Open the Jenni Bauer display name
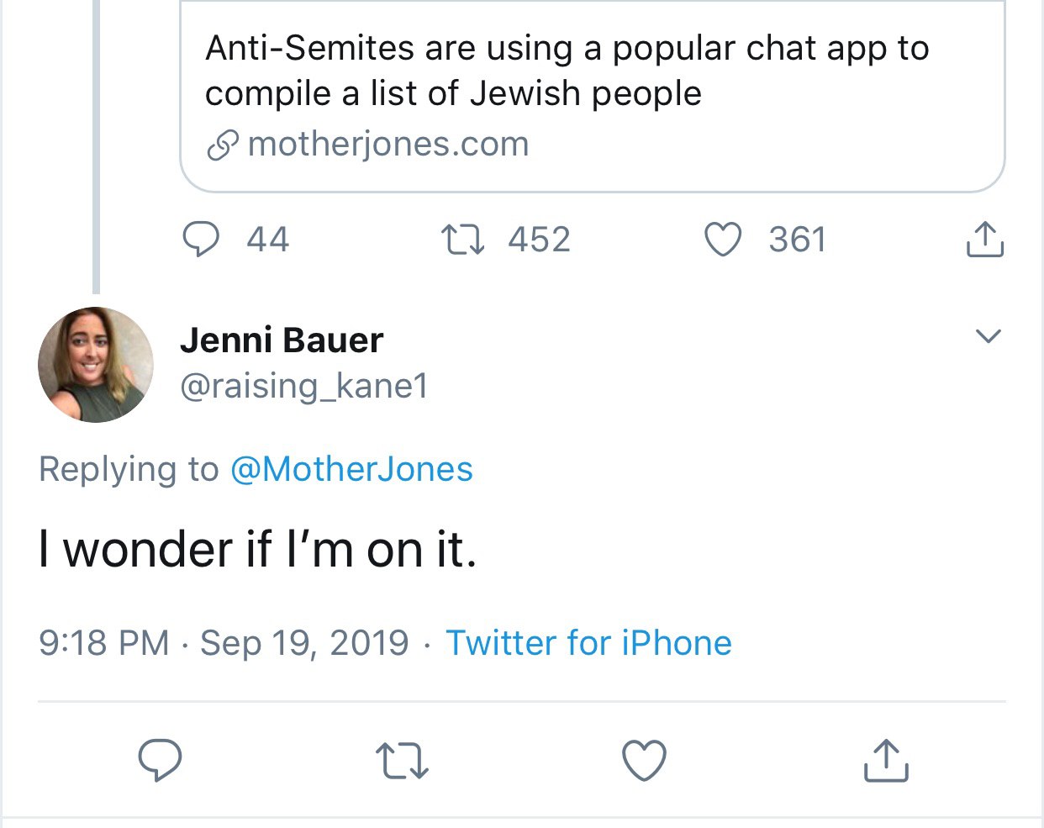Image resolution: width=1044 pixels, height=828 pixels. coord(282,340)
